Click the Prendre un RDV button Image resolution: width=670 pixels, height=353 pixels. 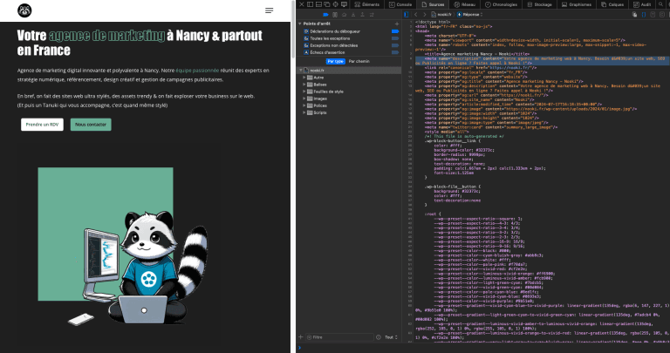coord(42,125)
